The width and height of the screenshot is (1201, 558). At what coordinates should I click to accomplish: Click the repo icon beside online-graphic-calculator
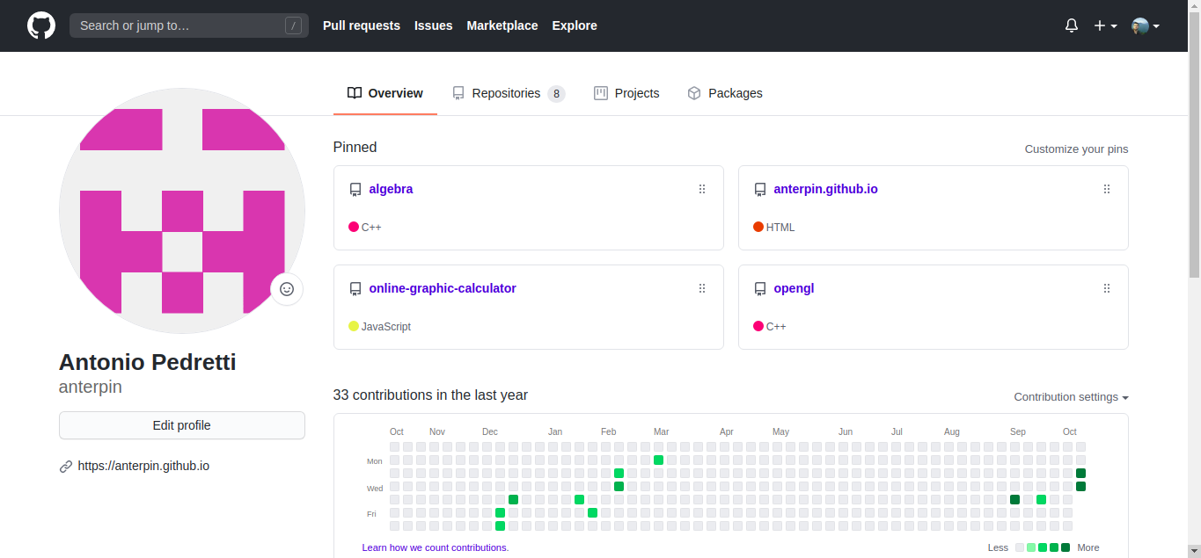point(355,289)
